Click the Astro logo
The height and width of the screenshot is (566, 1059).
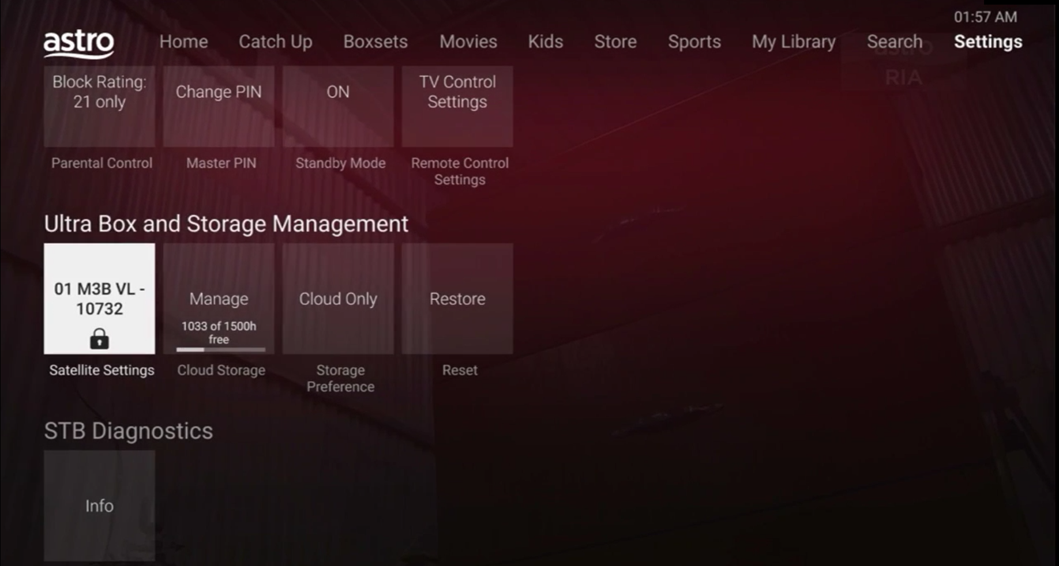[x=78, y=43]
